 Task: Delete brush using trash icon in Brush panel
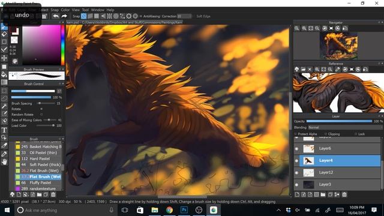point(53,194)
